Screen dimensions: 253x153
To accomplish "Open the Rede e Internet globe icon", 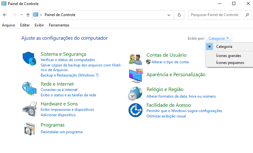I will pos(29,89).
